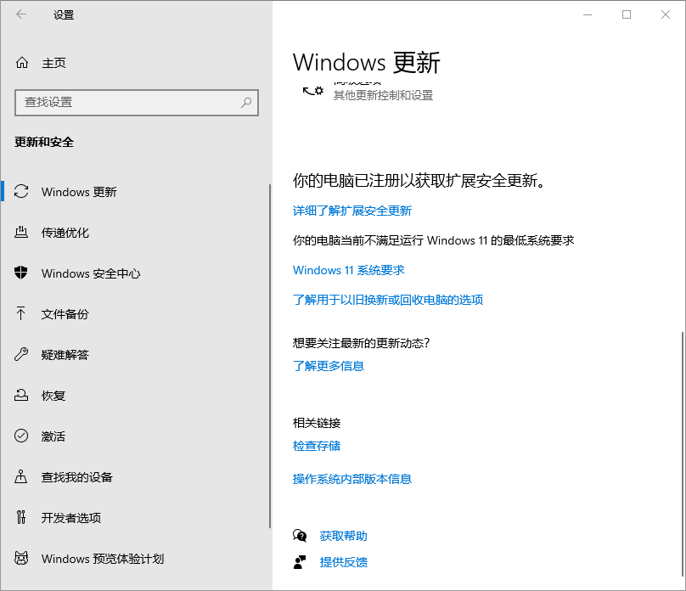Click 提供反馈 link
Viewport: 686px width, 591px height.
coord(344,562)
